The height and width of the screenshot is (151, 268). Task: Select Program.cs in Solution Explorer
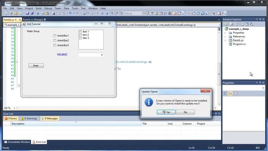click(x=239, y=44)
